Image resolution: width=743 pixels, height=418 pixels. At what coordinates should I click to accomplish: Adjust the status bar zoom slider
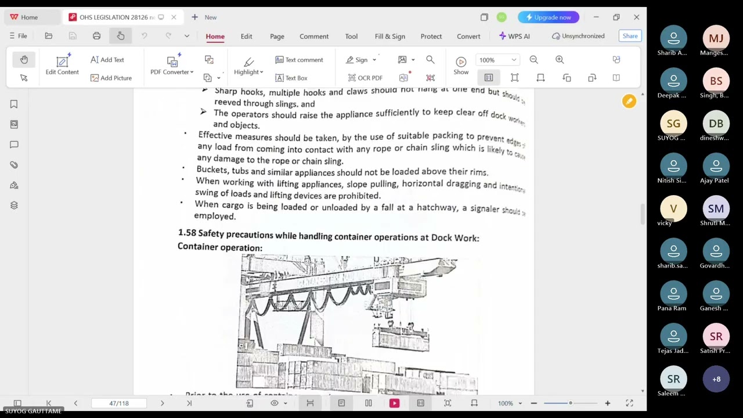570,403
